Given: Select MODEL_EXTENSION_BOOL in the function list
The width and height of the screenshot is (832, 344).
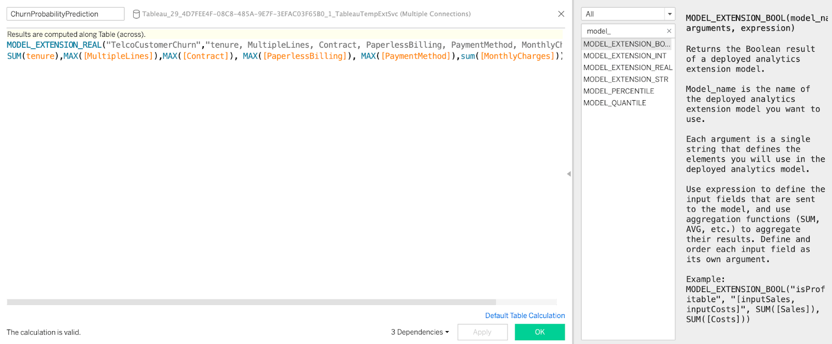Looking at the screenshot, I should point(626,44).
